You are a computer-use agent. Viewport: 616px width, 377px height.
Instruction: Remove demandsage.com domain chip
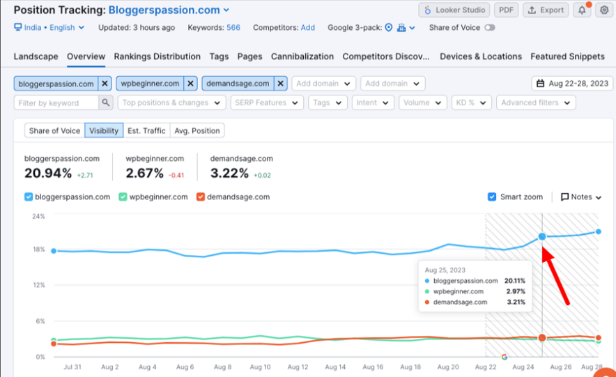(x=281, y=84)
